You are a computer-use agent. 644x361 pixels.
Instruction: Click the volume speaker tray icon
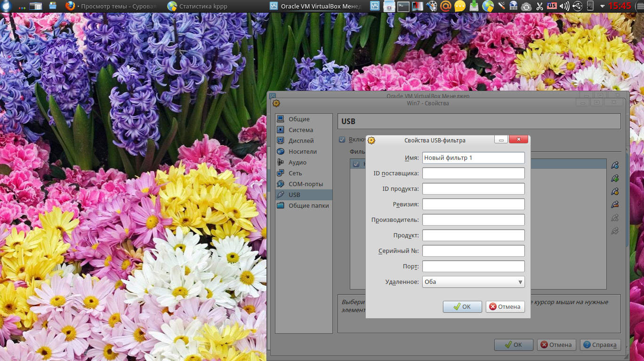564,6
